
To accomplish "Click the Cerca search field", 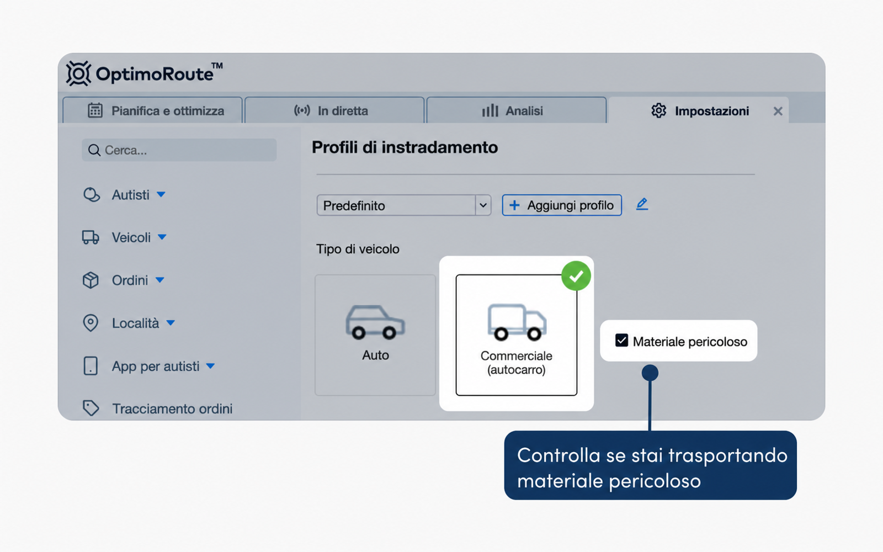I will [179, 150].
